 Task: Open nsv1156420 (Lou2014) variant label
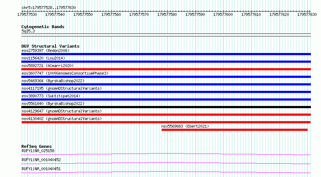[x=43, y=58]
